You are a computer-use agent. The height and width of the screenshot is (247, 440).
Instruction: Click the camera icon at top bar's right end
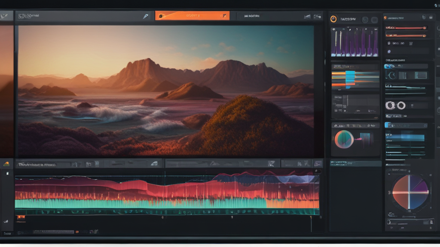point(307,17)
